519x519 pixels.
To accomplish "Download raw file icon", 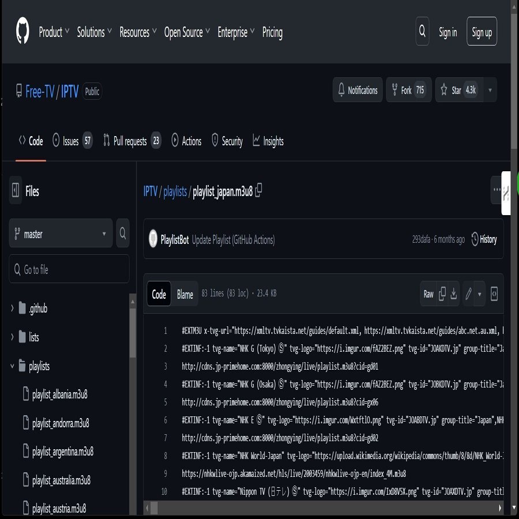I will 453,294.
